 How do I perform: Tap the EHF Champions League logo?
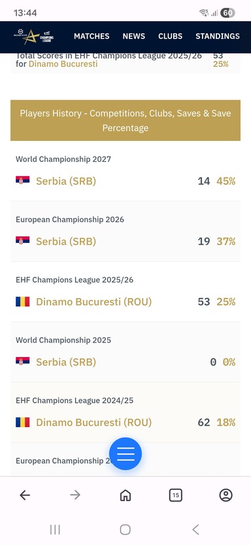(x=33, y=36)
